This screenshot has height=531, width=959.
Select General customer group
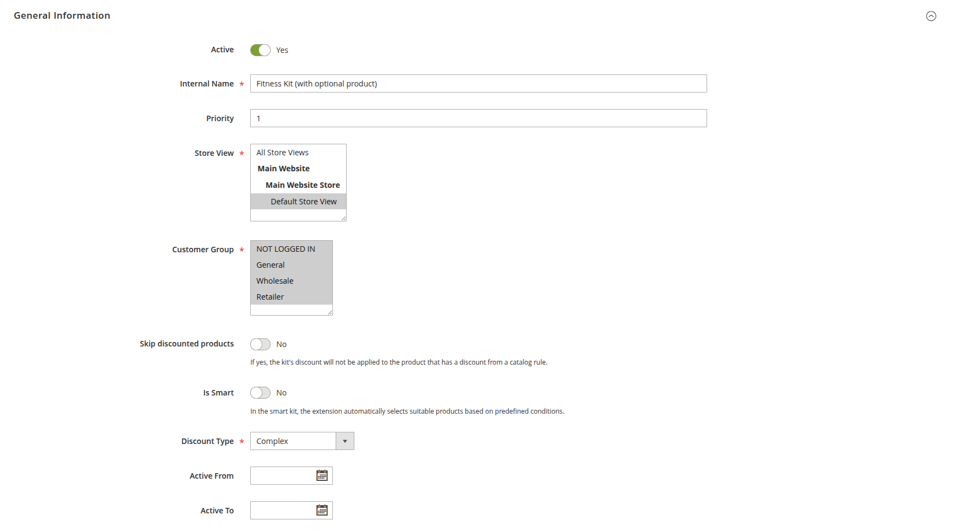pos(271,265)
